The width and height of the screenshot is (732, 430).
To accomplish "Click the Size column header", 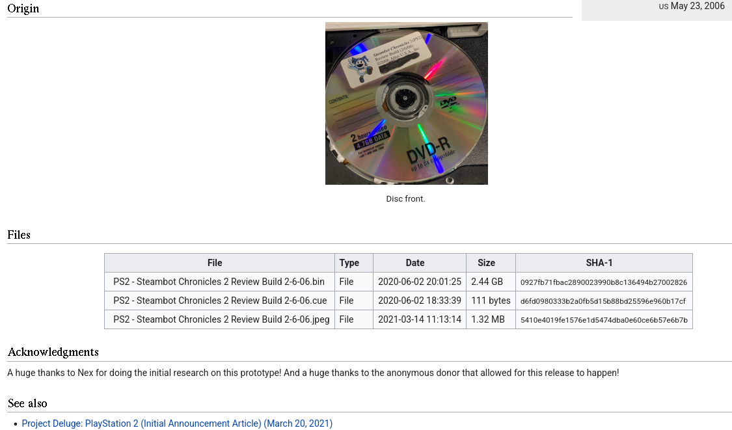I will (491, 263).
